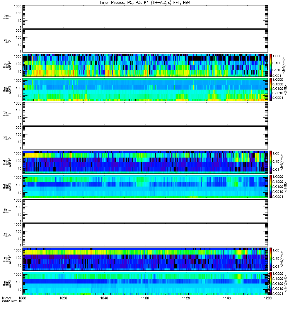Click the 'the fbk edc12' spectrogram panel

click(145, 259)
